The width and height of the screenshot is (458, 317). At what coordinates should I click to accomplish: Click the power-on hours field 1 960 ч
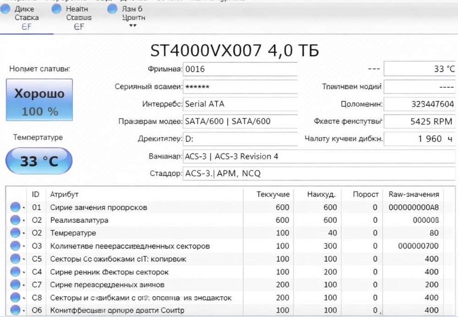coord(420,139)
